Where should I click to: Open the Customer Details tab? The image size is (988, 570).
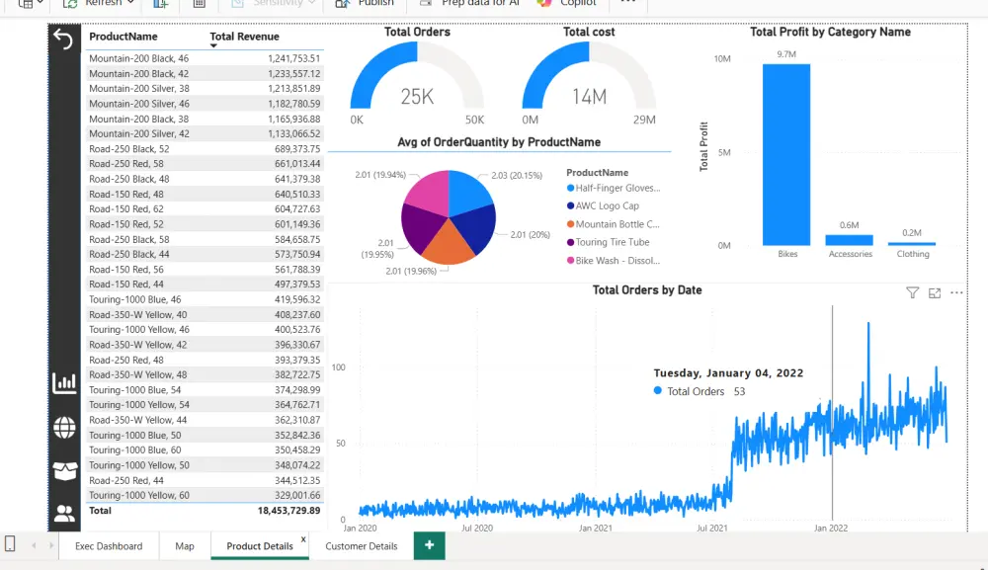point(361,545)
